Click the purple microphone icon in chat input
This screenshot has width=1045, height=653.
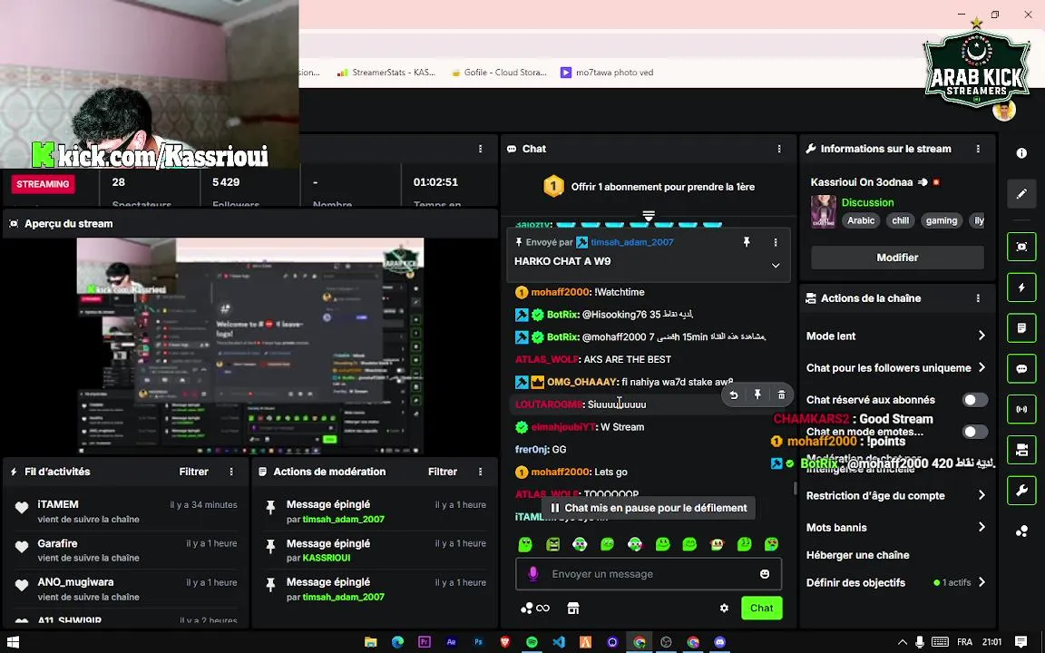click(x=533, y=574)
